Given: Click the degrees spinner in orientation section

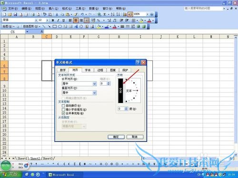Looking at the screenshot, I should point(126,109).
